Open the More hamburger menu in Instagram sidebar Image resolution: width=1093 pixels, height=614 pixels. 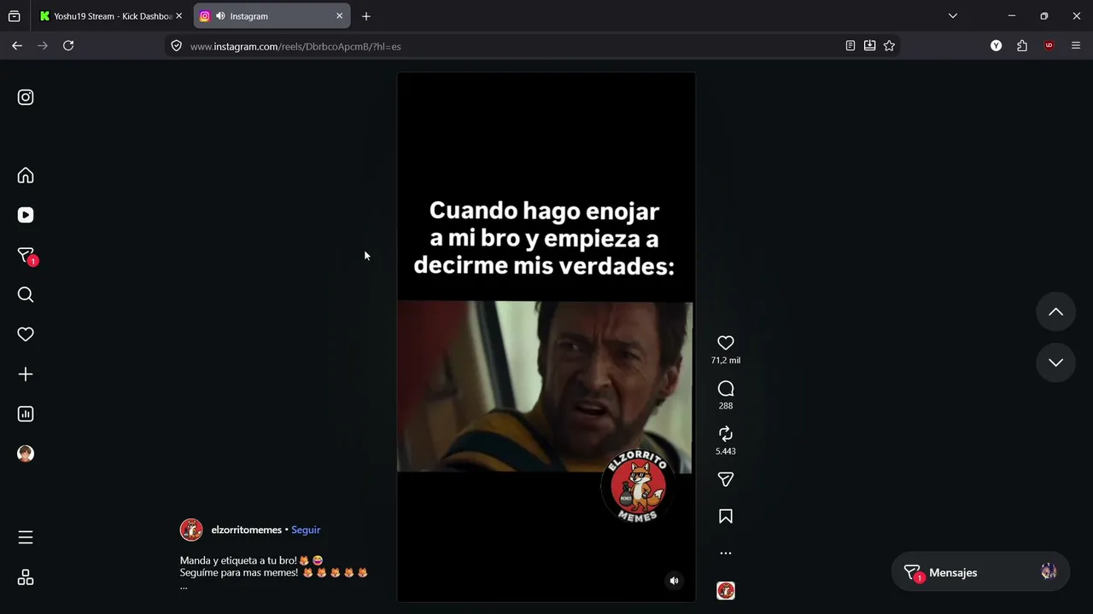point(26,537)
